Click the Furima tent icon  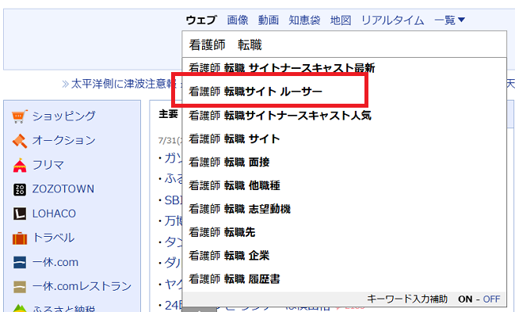coord(19,165)
